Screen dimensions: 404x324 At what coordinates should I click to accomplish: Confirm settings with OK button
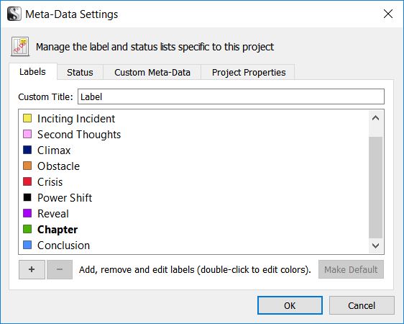290,305
